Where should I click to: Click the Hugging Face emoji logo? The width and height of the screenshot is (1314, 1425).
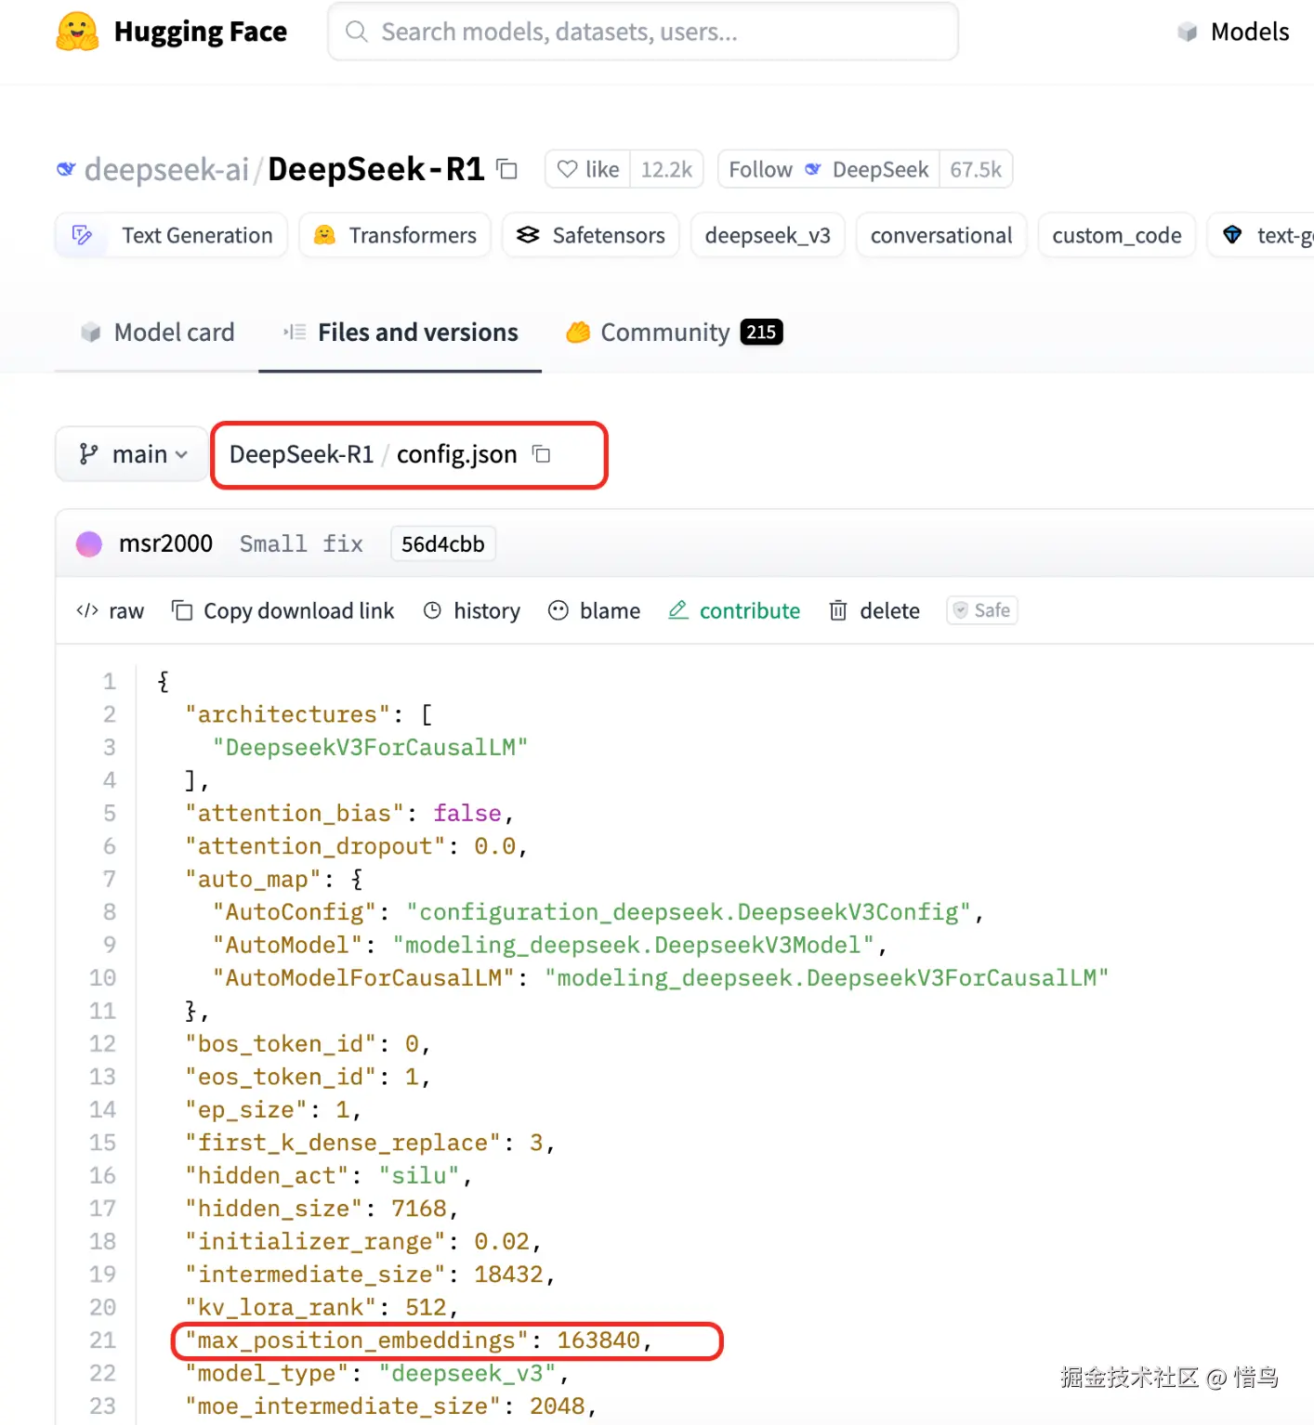click(77, 32)
